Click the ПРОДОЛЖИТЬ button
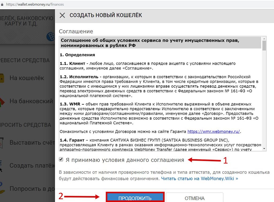Viewport: 274px width, 202px height. point(135,198)
